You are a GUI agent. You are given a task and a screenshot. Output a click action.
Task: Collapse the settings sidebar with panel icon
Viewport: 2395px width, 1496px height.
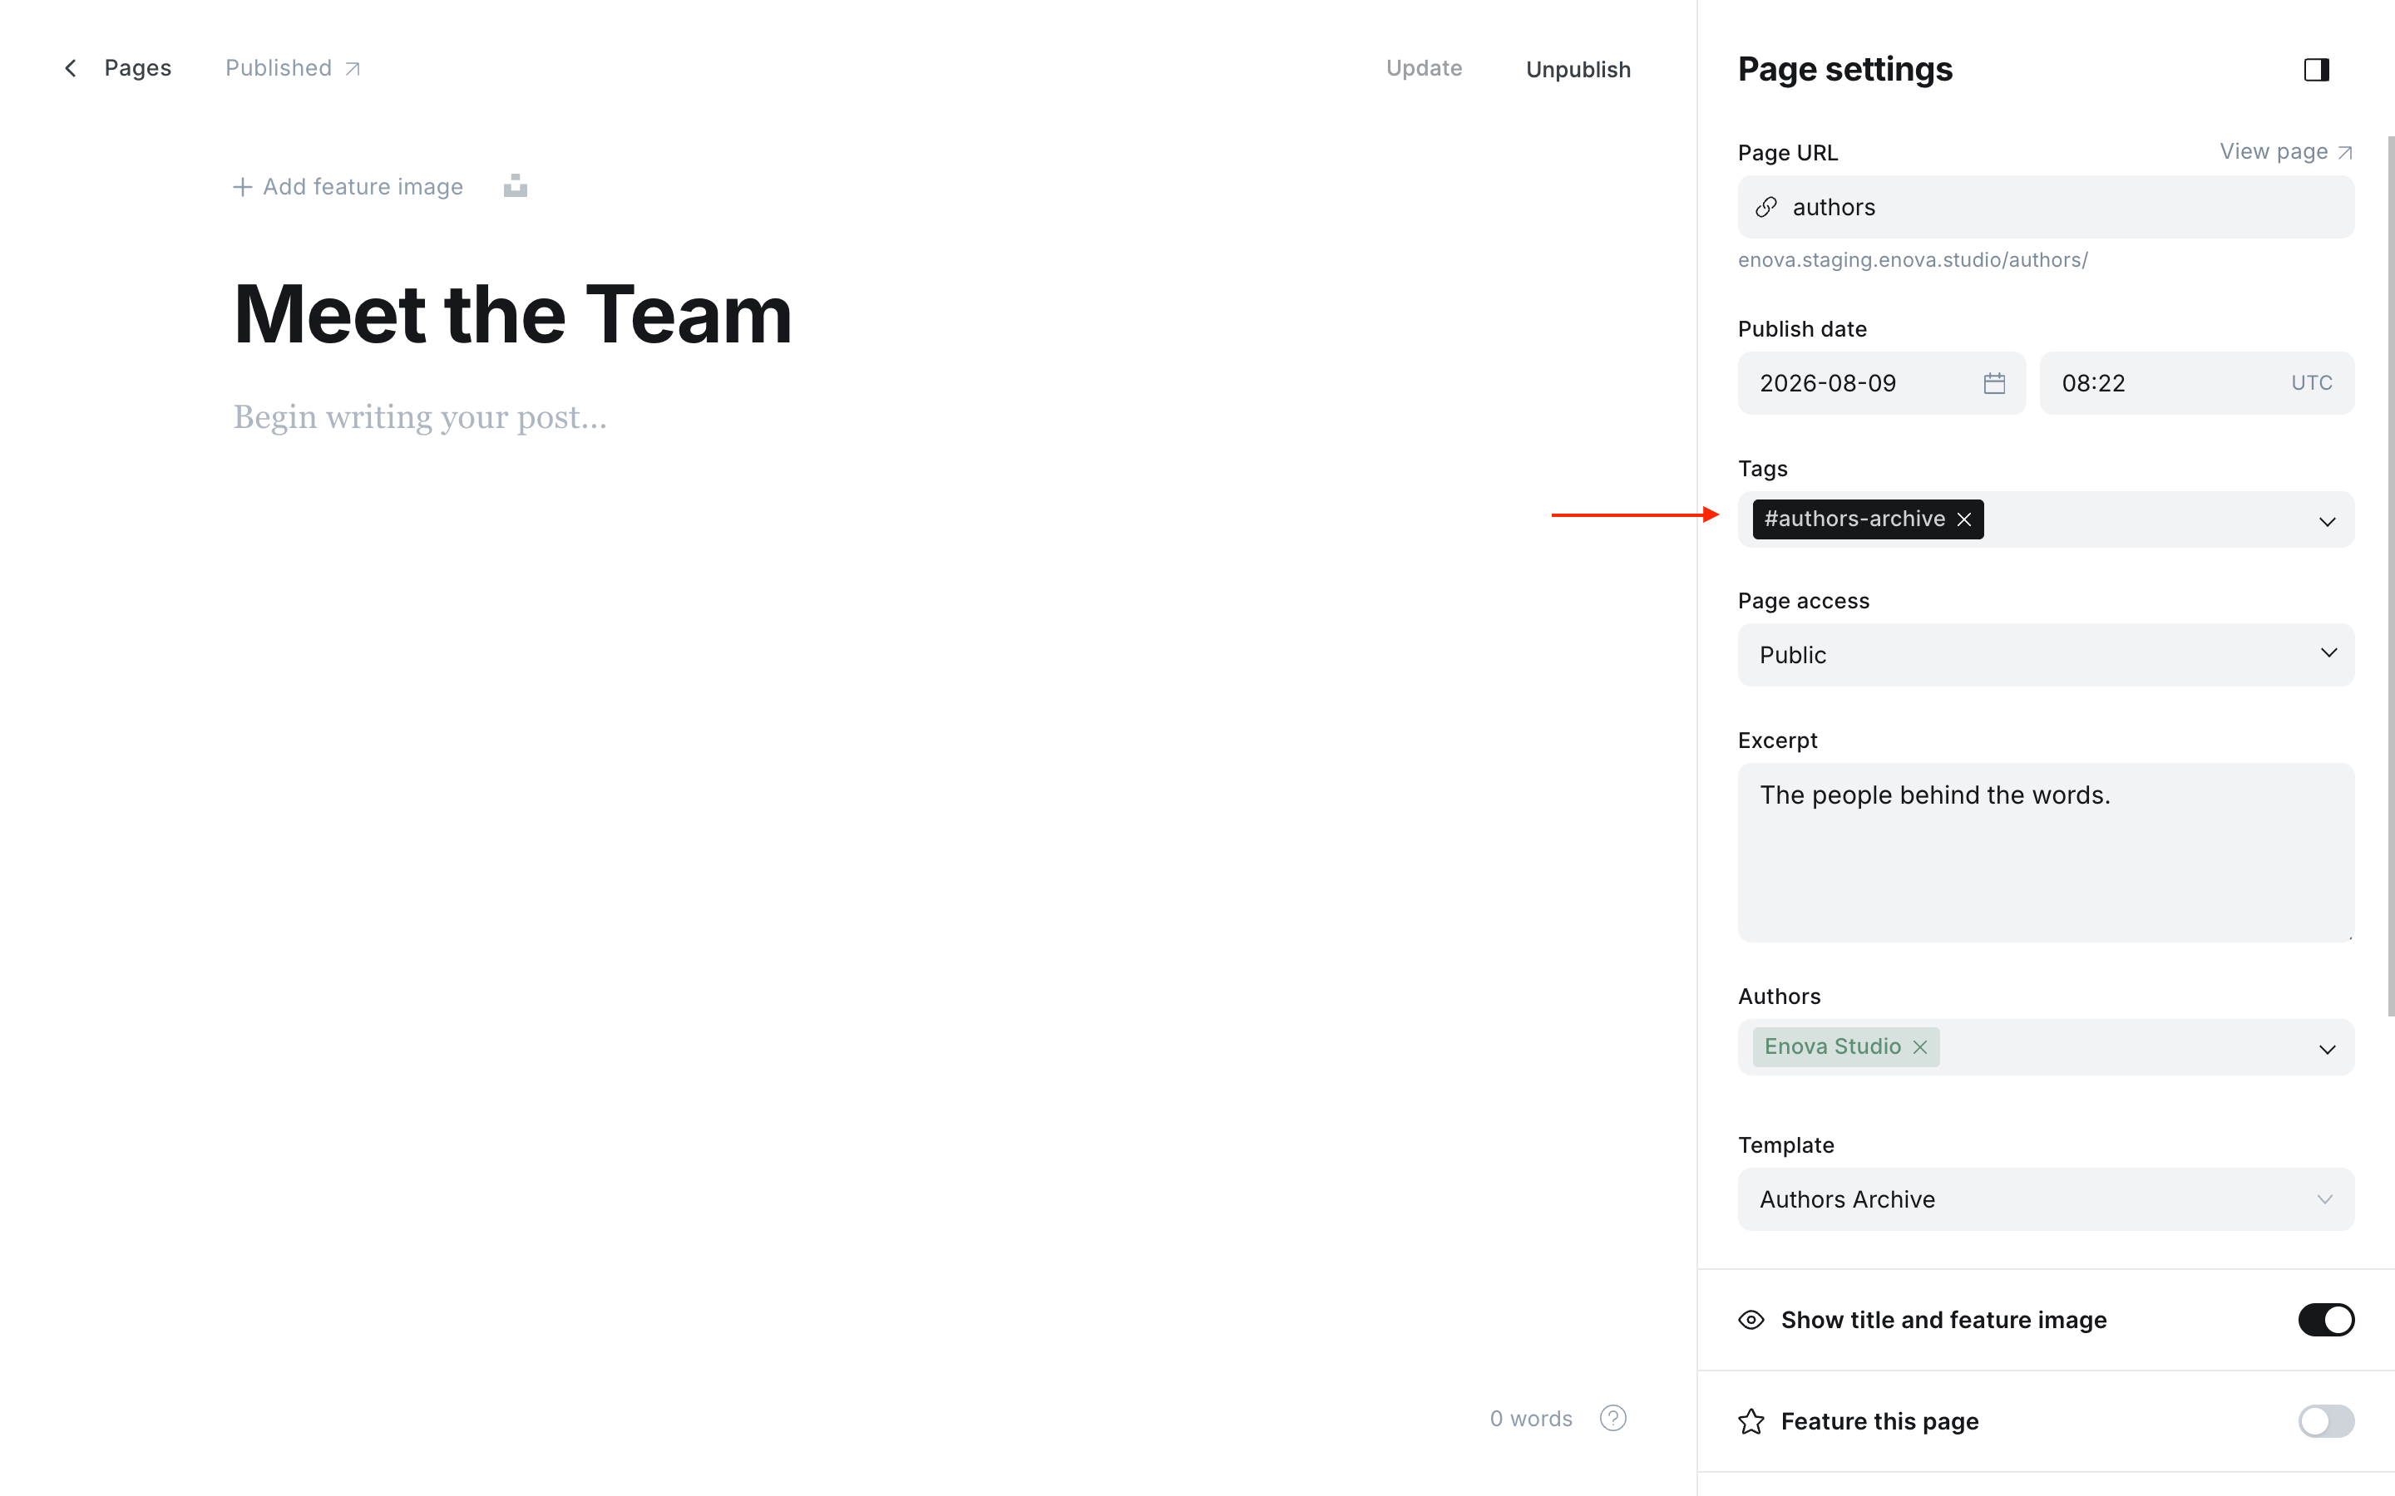point(2316,69)
